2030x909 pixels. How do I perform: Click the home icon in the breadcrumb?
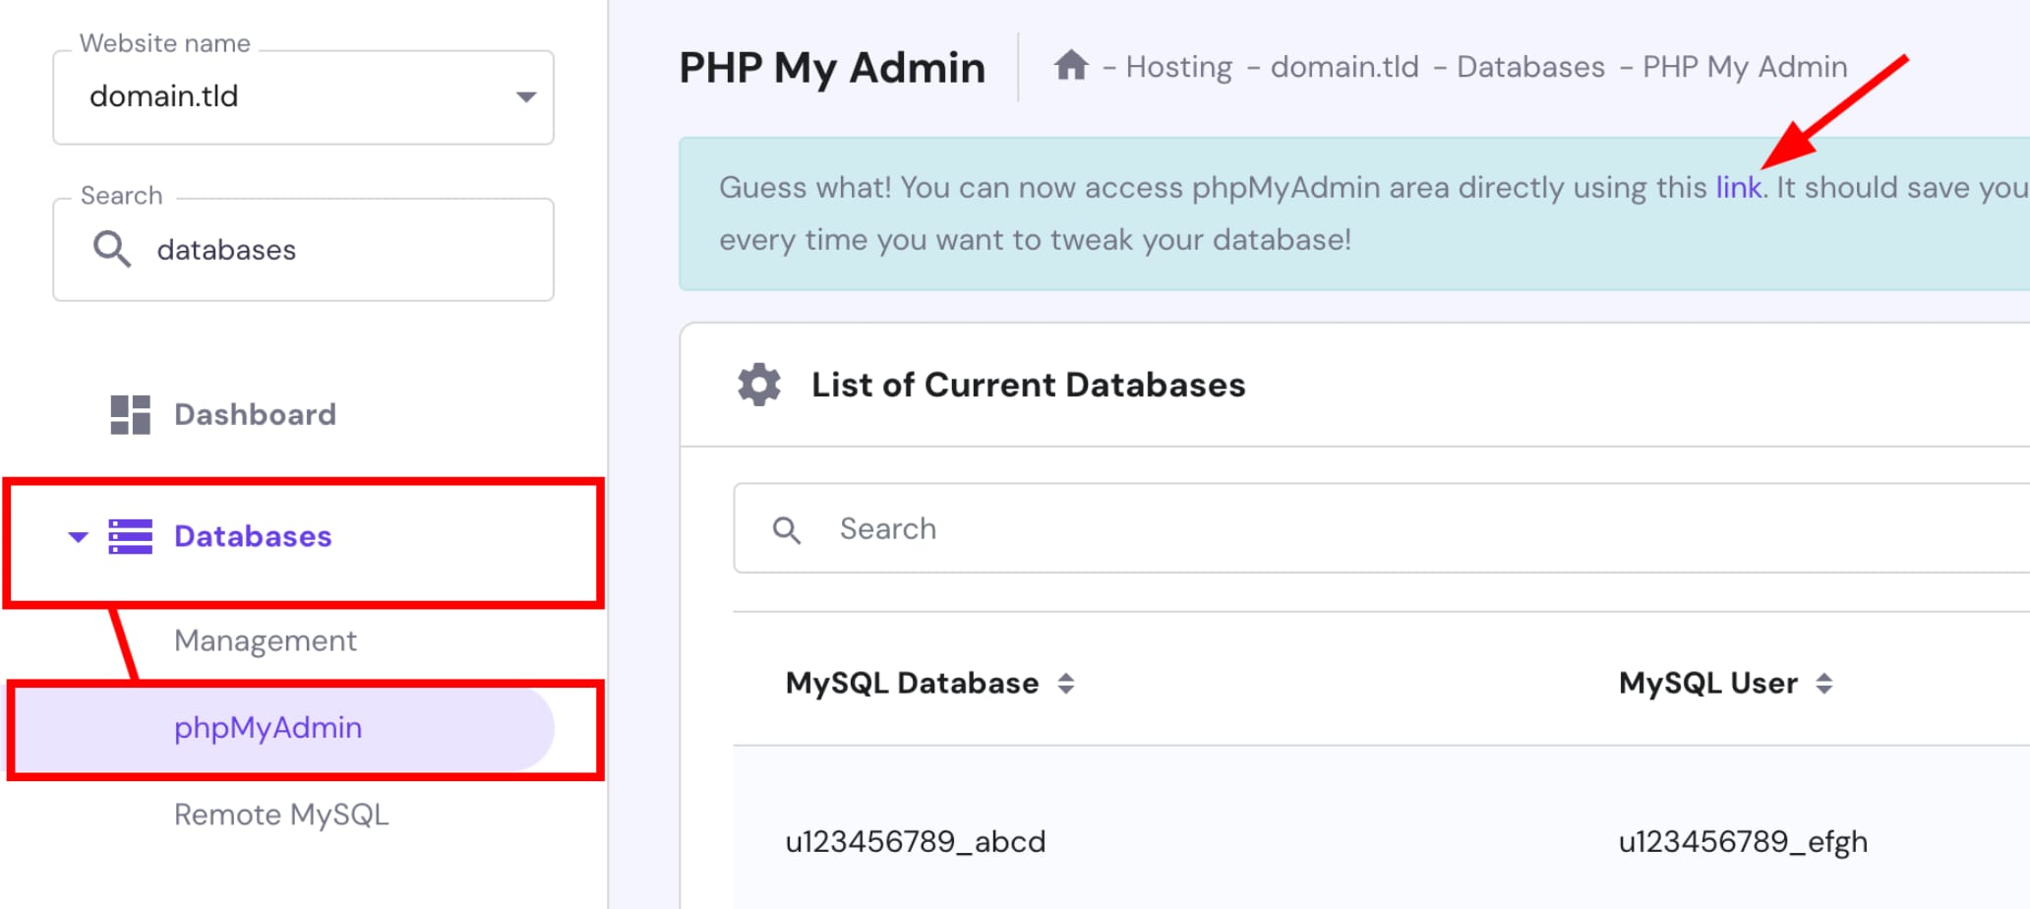pos(1072,65)
